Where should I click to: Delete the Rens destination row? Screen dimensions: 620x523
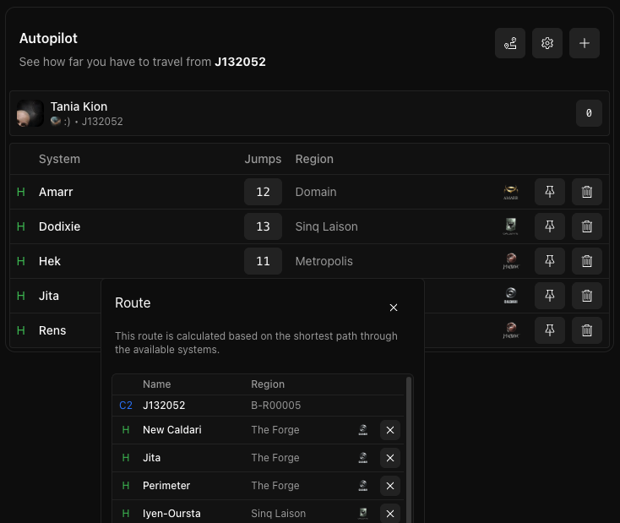pyautogui.click(x=587, y=330)
